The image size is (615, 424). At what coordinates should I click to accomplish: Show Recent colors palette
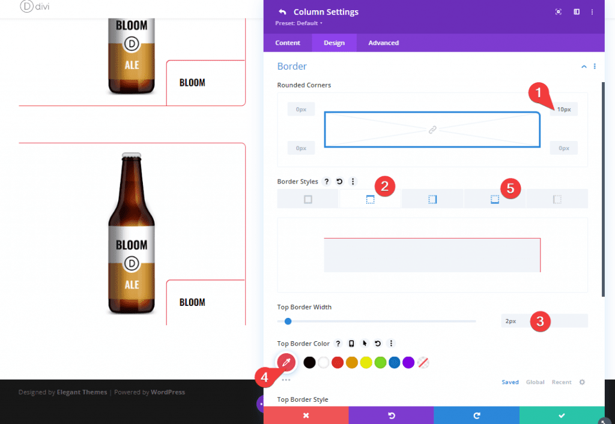pos(562,382)
